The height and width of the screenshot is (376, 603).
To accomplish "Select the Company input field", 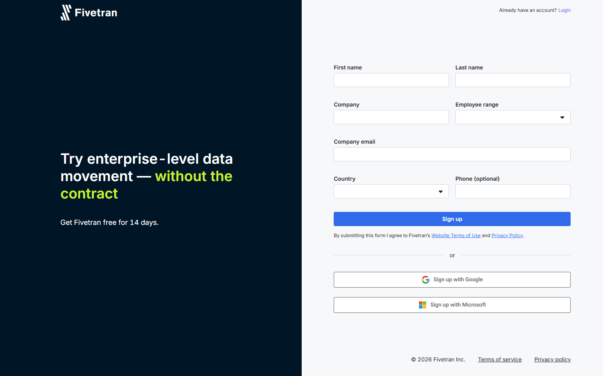I will (391, 117).
